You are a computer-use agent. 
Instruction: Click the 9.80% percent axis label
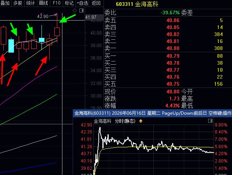tap(221, 125)
